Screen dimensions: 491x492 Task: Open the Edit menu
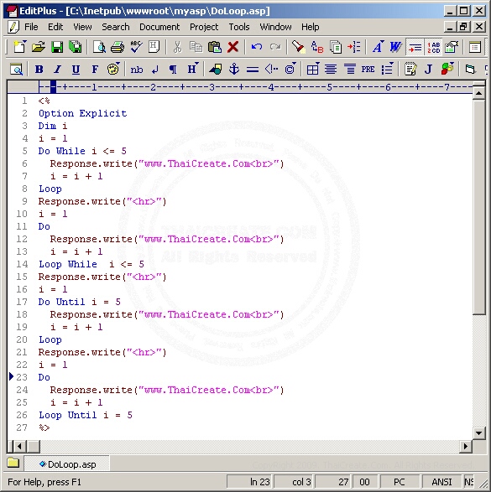[x=55, y=27]
